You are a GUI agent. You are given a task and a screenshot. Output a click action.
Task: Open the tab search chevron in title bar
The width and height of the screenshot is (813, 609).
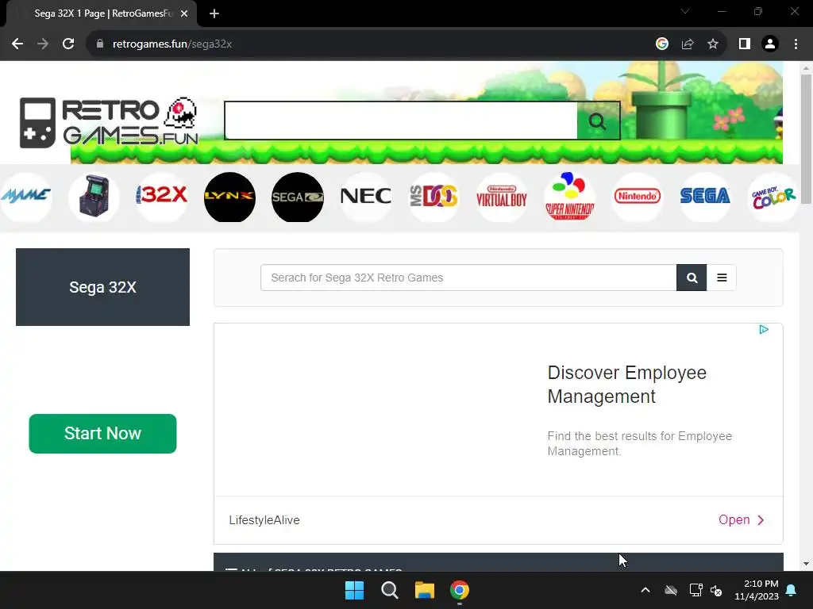[685, 11]
